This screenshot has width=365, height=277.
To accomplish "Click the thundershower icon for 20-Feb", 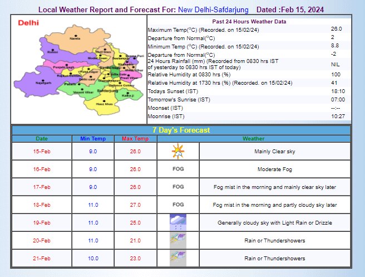I will (x=177, y=240).
